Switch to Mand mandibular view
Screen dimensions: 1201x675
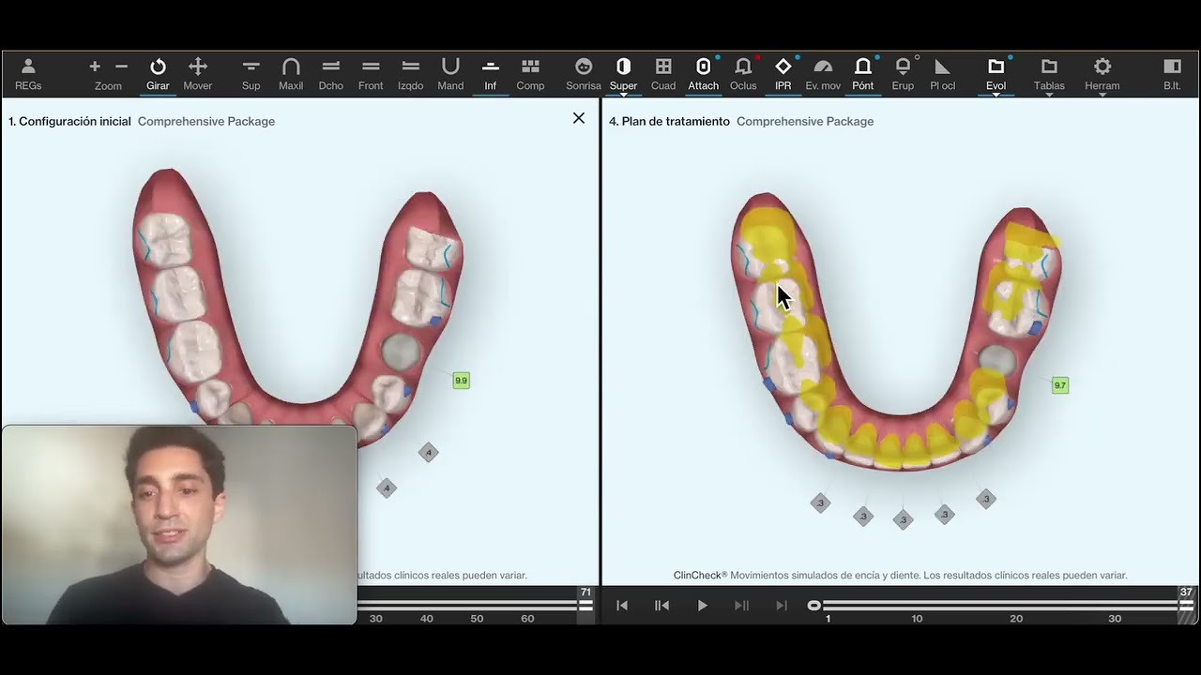[450, 74]
